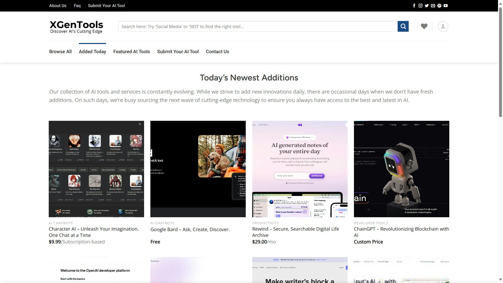Click the YouTube icon

pyautogui.click(x=446, y=6)
